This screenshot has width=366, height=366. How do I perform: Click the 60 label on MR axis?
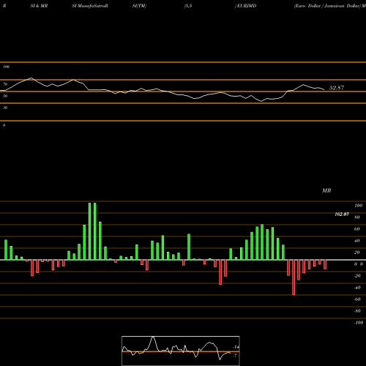pos(356,229)
